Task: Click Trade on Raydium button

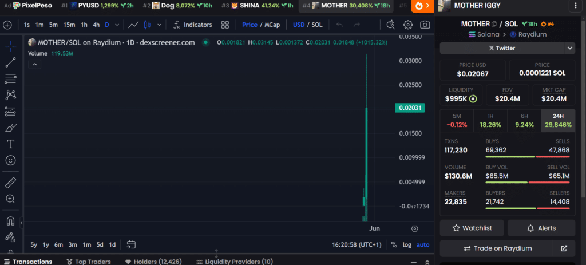Action: 497,248
